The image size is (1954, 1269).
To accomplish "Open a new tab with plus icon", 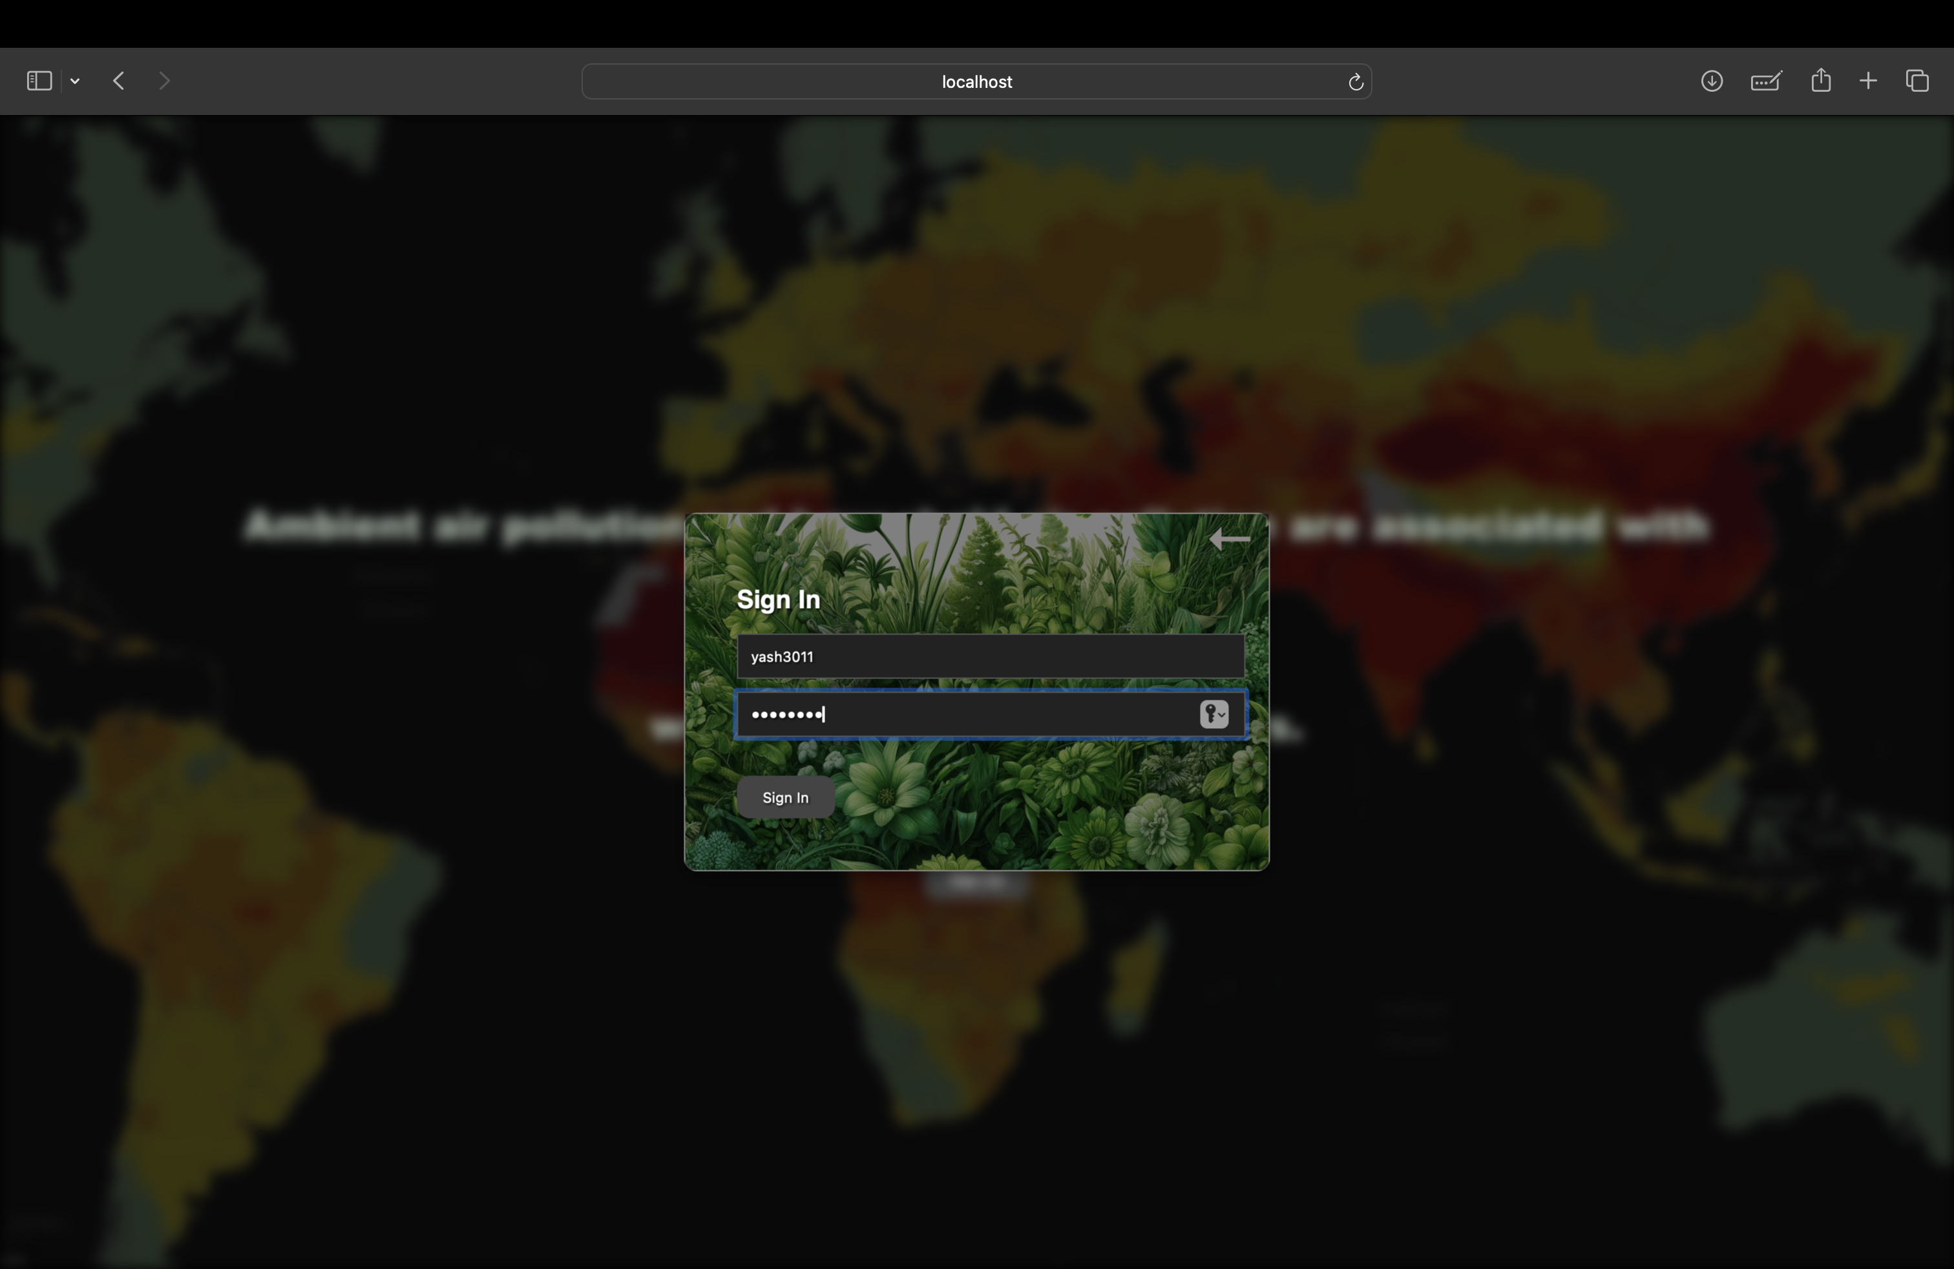I will (1868, 80).
